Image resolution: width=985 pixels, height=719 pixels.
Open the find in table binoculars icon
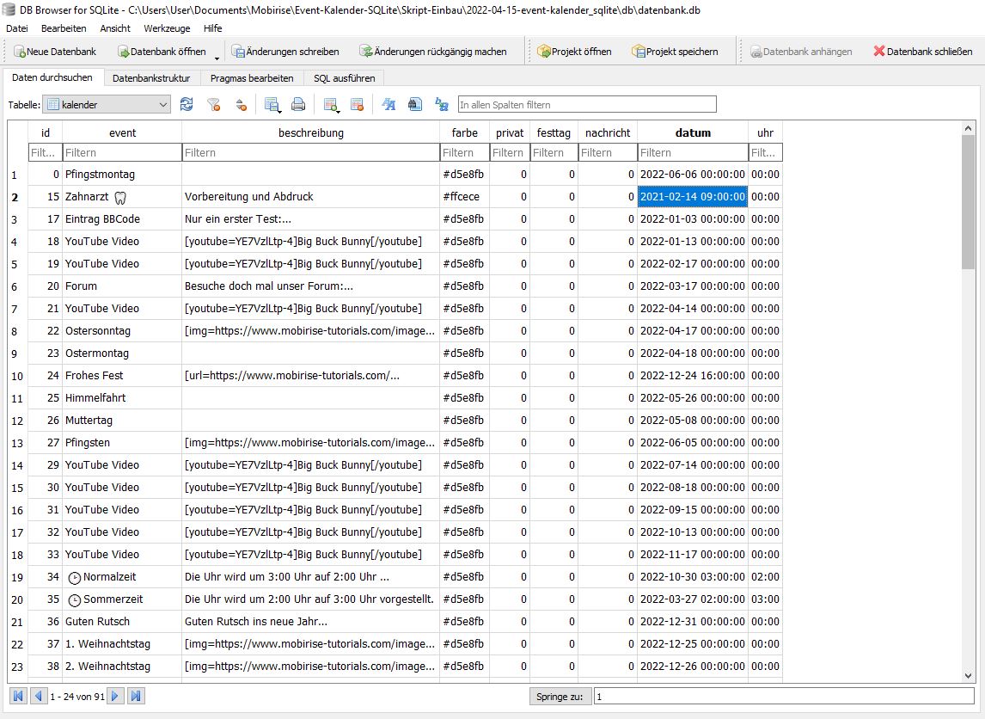pos(414,105)
